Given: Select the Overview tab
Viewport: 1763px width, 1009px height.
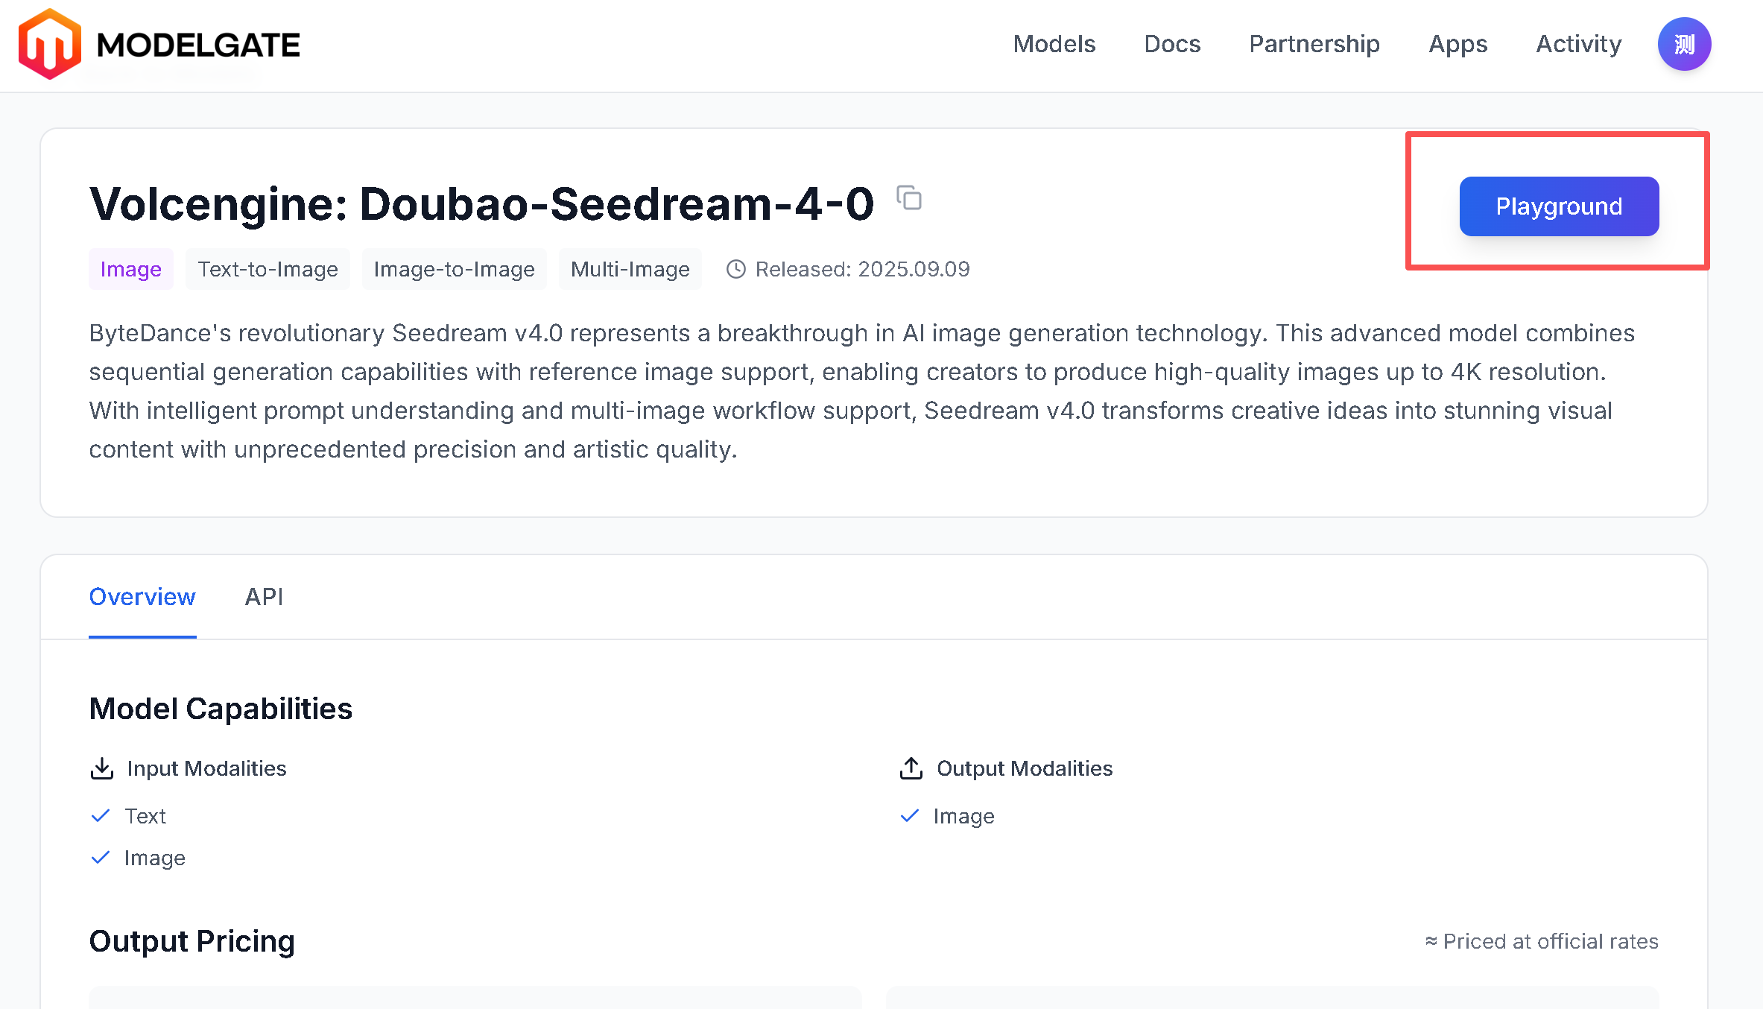Looking at the screenshot, I should 142,597.
